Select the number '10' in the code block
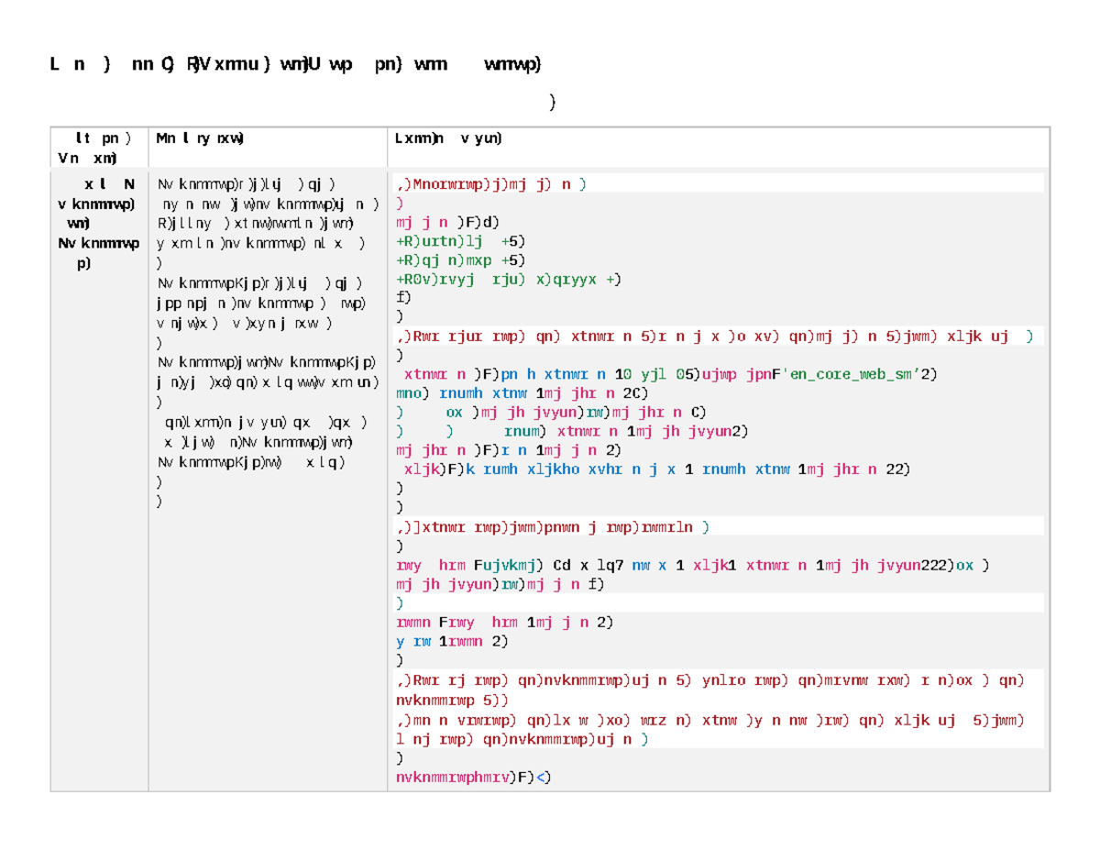 (625, 374)
